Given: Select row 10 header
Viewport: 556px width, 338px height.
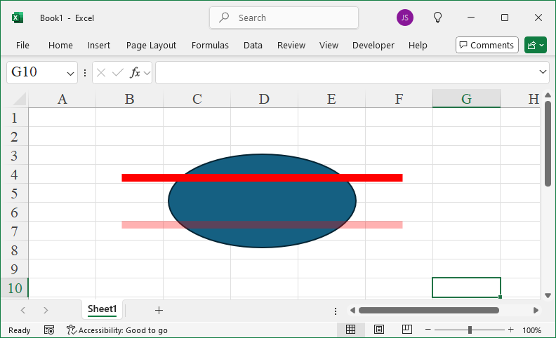Looking at the screenshot, I should click(14, 288).
